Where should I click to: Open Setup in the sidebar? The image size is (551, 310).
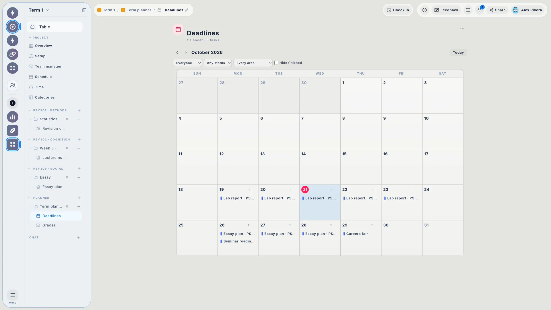point(55,56)
